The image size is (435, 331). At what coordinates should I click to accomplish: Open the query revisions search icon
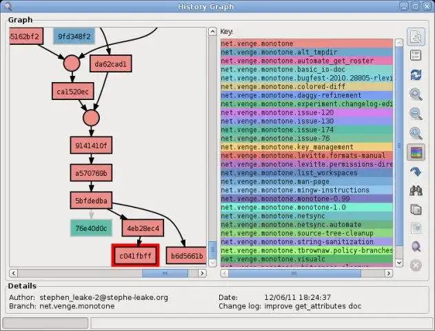point(416,37)
